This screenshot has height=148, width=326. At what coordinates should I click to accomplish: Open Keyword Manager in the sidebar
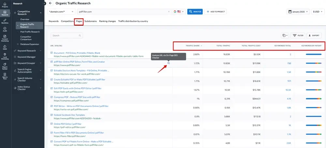coord(26,57)
